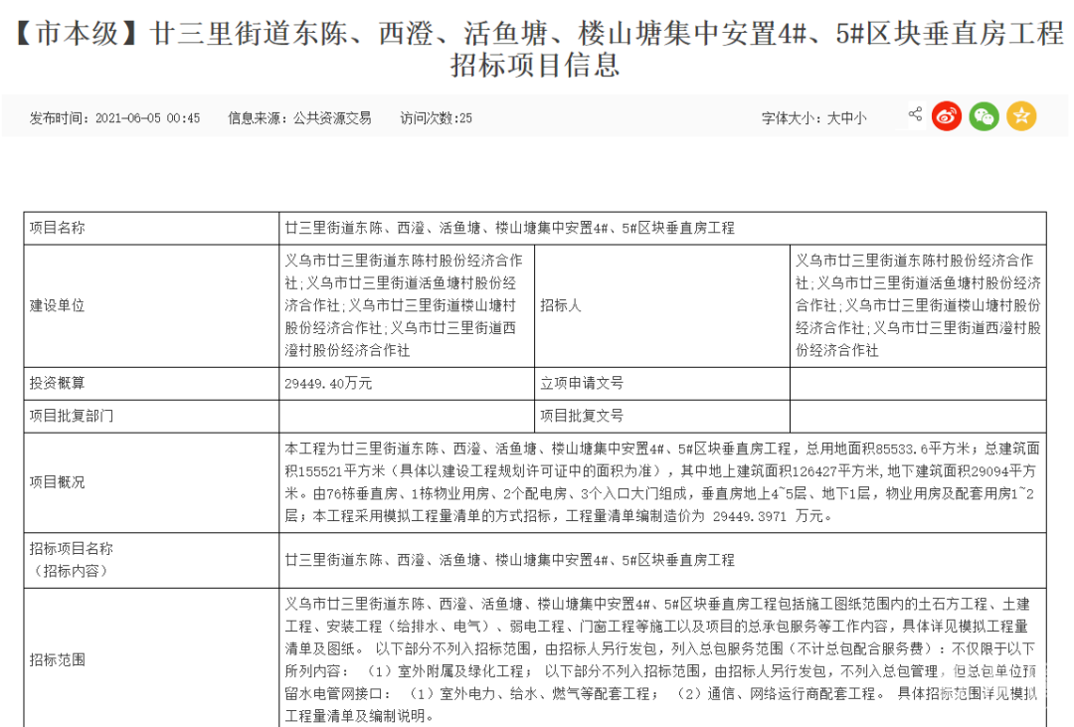Click the 项目批复文号 label cell
Image resolution: width=1074 pixels, height=727 pixels.
click(x=582, y=416)
